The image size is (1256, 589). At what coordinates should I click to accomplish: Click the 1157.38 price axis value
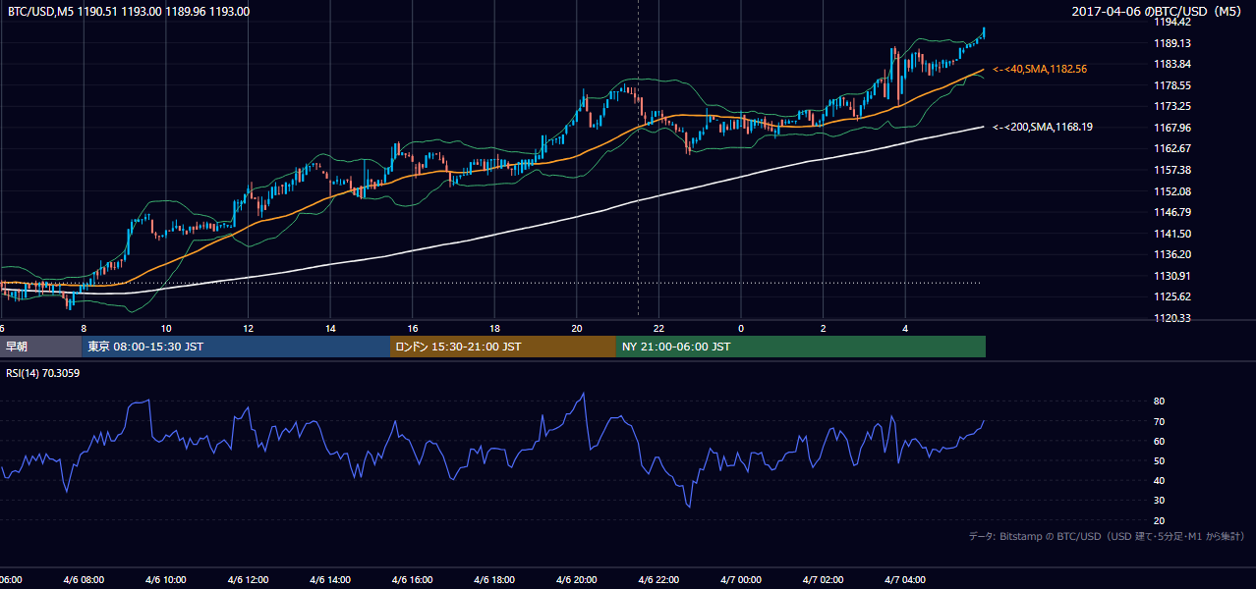[1173, 170]
